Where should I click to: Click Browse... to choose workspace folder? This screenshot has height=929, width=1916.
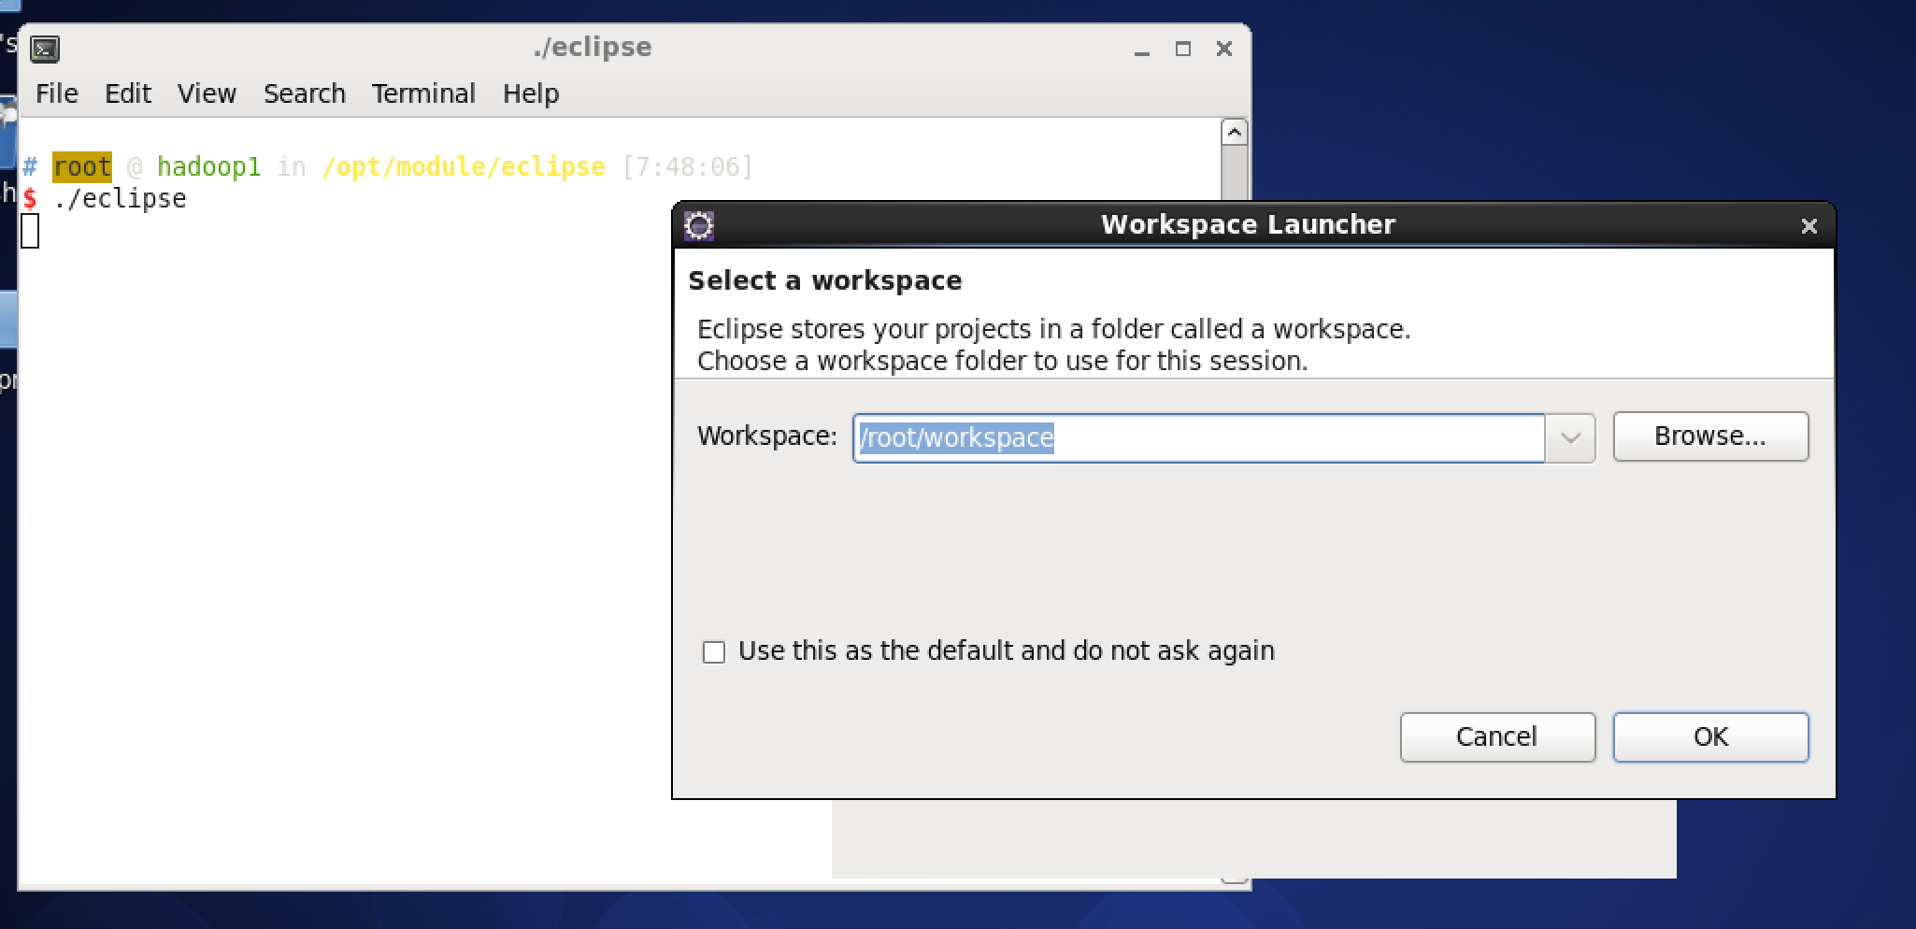pos(1710,436)
